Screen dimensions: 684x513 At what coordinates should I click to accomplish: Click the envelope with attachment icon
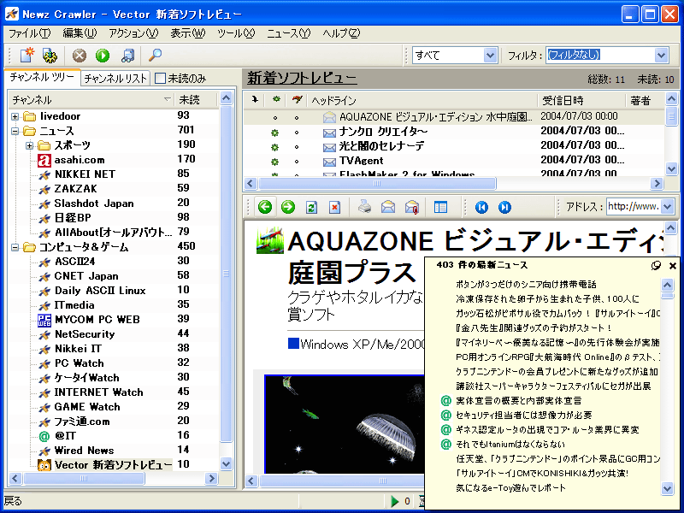[x=412, y=207]
